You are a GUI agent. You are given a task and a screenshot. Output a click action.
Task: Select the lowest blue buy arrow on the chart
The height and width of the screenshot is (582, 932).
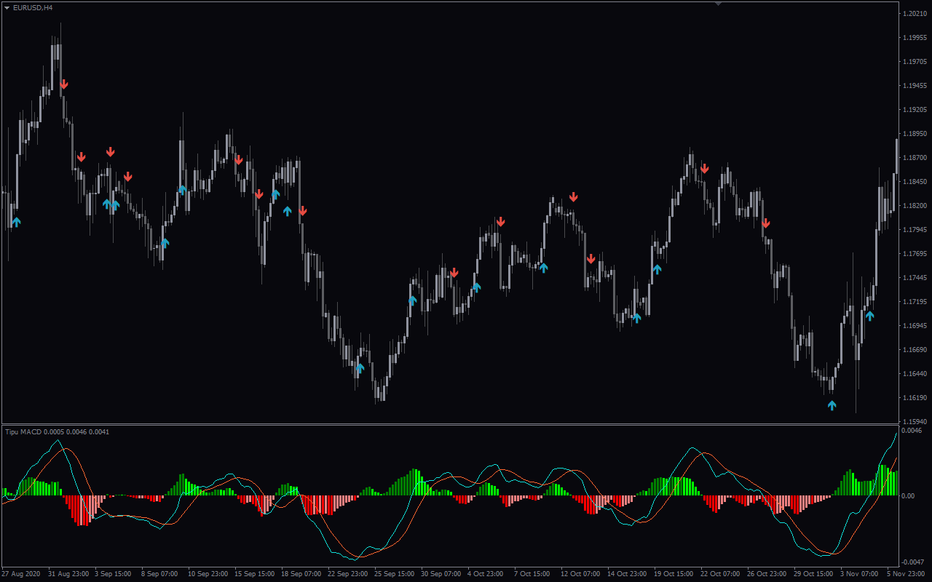click(x=832, y=405)
